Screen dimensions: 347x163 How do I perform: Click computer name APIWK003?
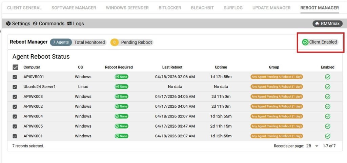point(33,97)
